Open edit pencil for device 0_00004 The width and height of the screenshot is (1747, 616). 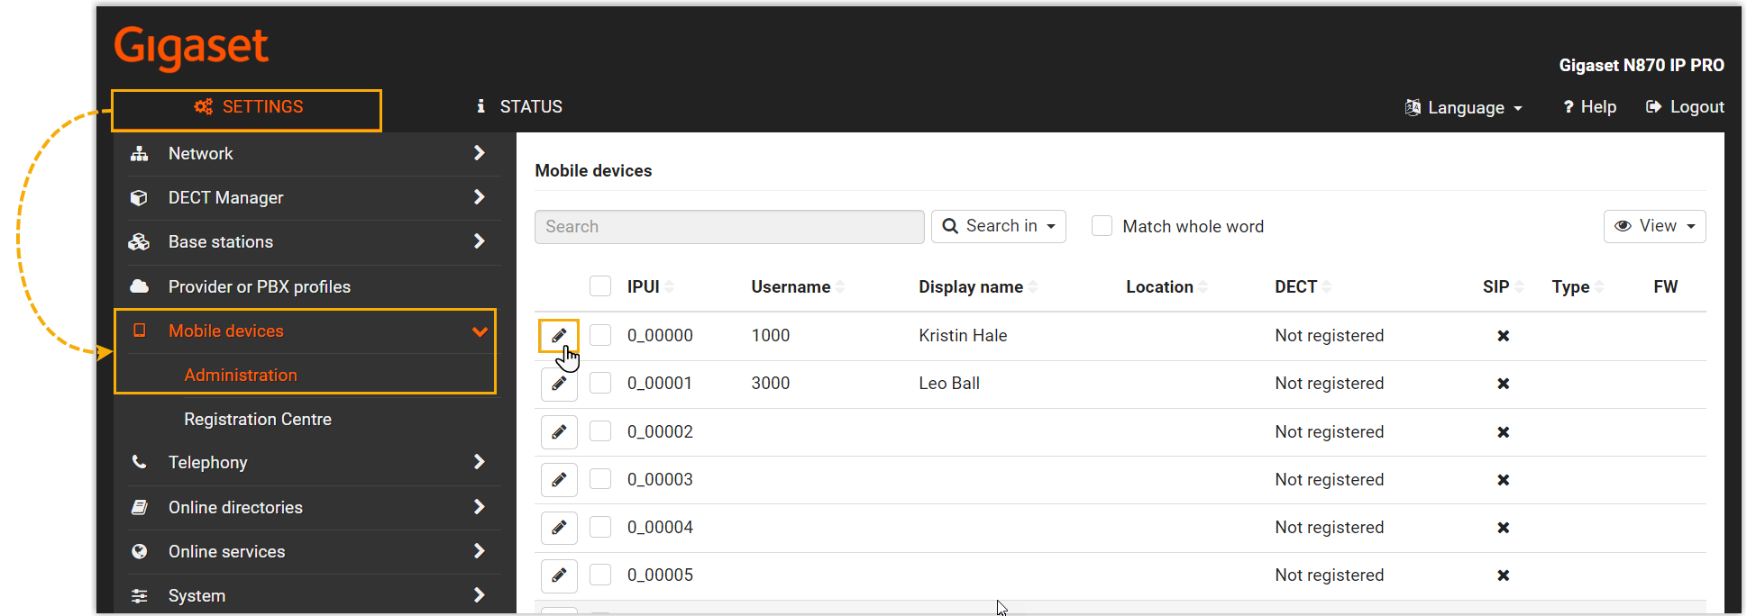[x=559, y=528]
